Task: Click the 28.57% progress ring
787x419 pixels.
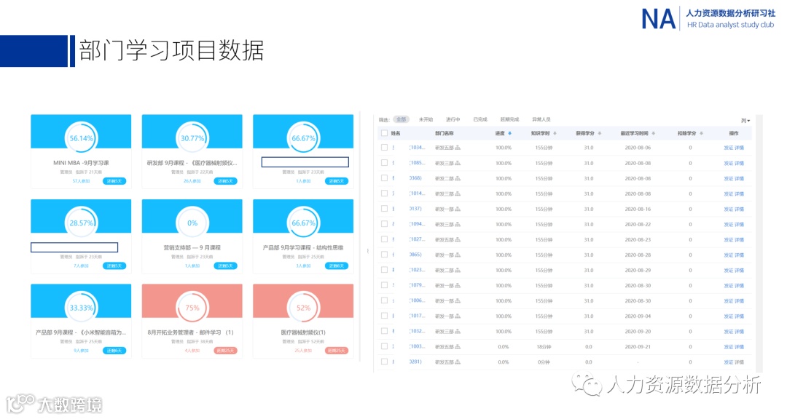Action: click(x=82, y=223)
